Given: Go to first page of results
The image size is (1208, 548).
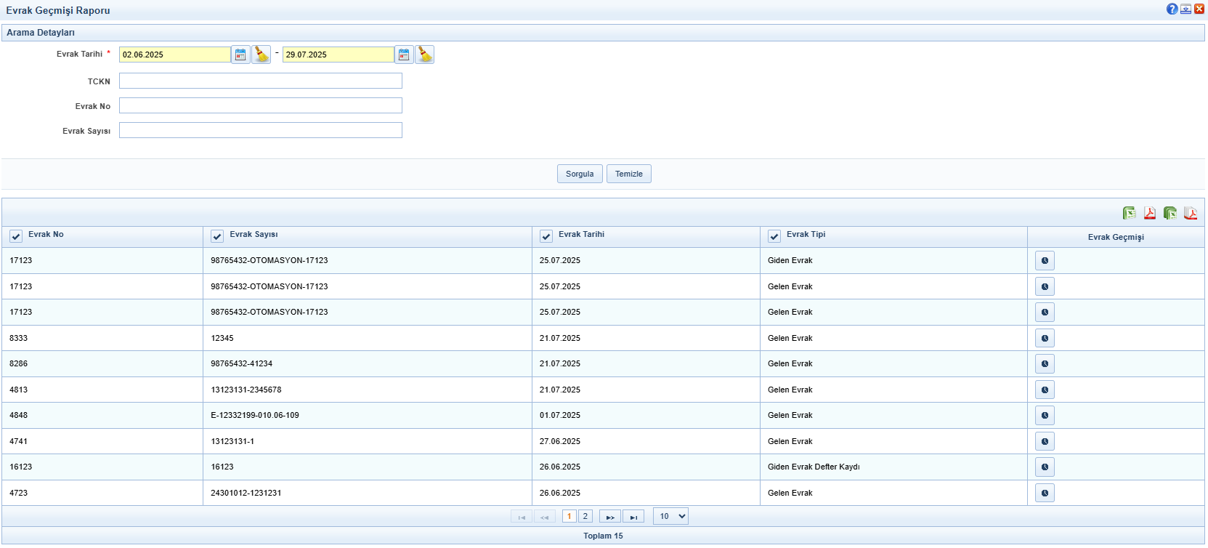Looking at the screenshot, I should [x=522, y=517].
